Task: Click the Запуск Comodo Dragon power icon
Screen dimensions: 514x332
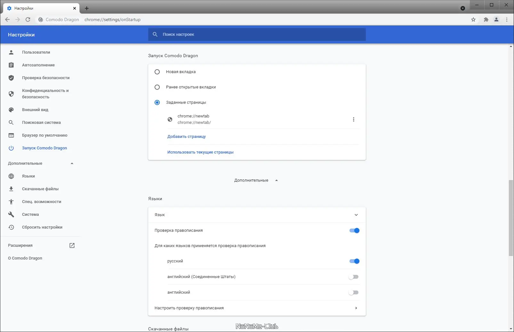Action: click(x=11, y=148)
